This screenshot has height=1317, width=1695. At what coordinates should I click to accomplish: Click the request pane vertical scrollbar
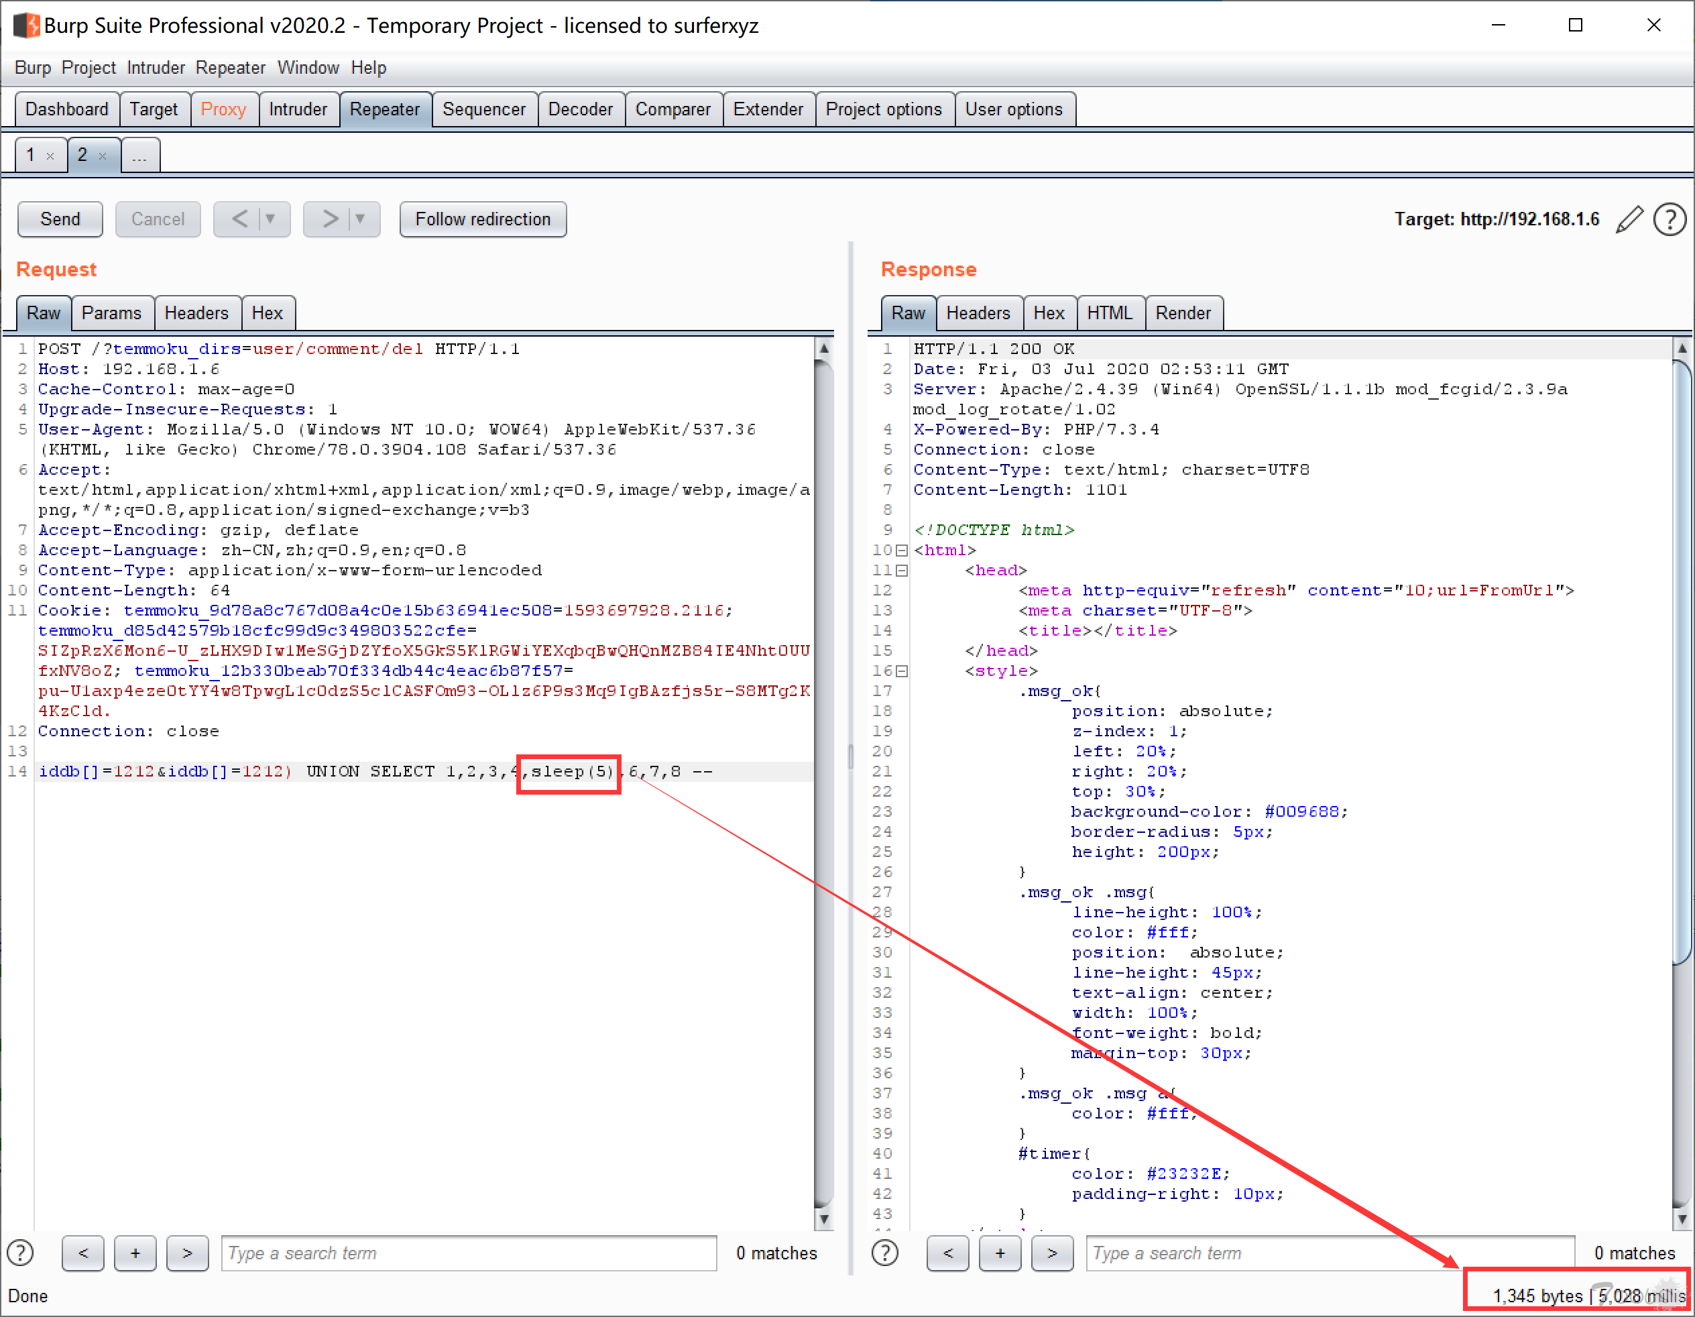(x=823, y=784)
